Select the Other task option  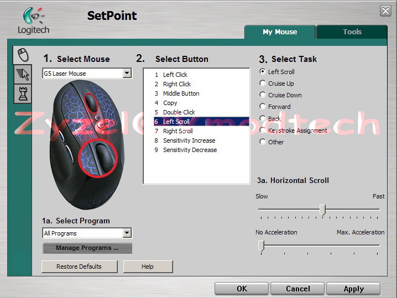[x=263, y=142]
